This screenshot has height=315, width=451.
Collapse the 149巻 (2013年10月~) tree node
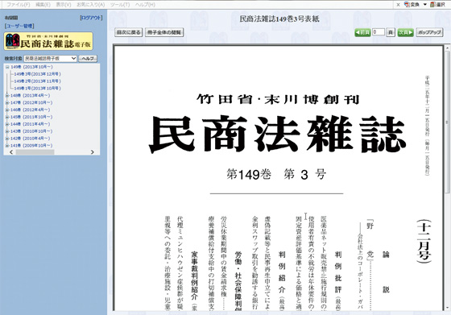click(7, 67)
